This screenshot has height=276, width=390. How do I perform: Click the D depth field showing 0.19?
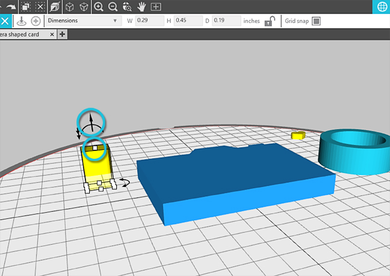226,20
